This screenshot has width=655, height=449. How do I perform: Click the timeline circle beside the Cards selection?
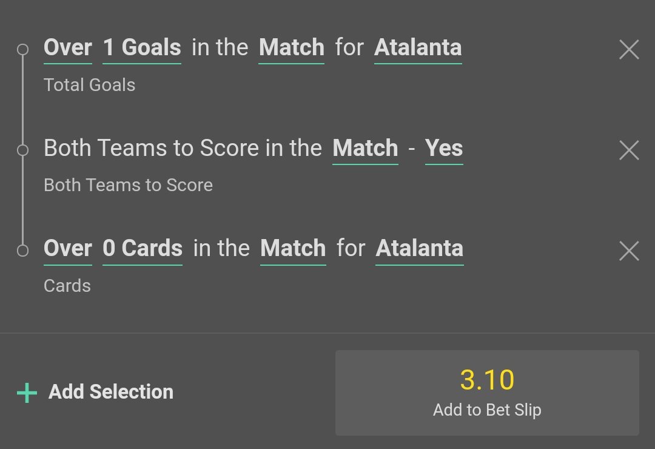[23, 250]
